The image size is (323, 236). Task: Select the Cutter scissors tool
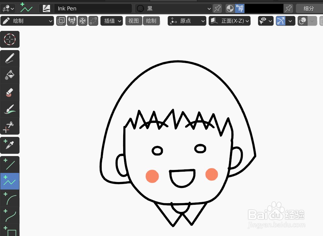(x=10, y=126)
